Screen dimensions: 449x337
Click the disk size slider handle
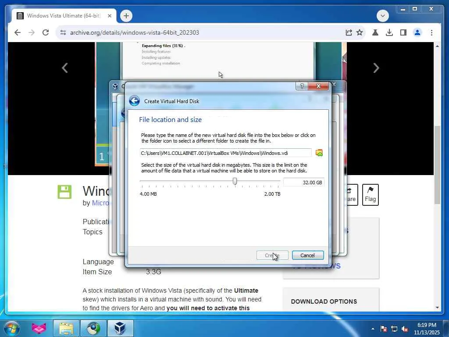point(235,181)
